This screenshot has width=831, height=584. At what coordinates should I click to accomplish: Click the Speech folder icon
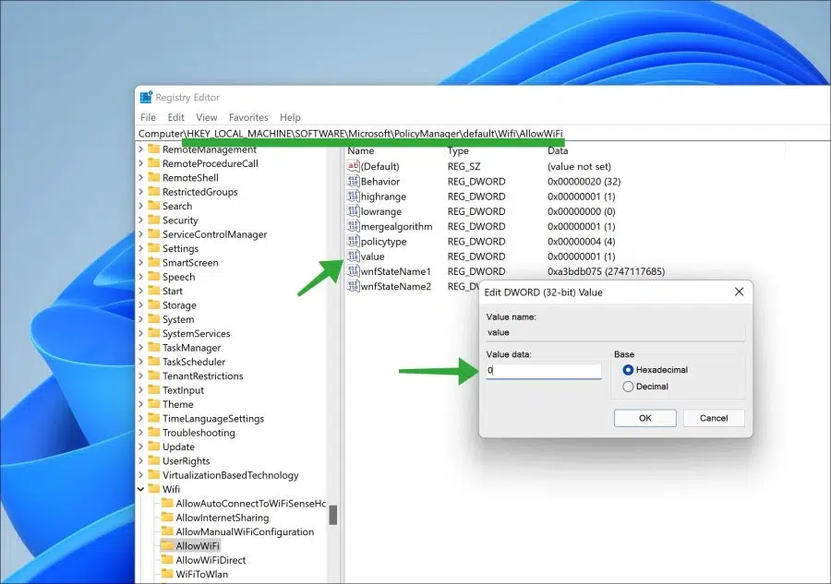tap(153, 277)
